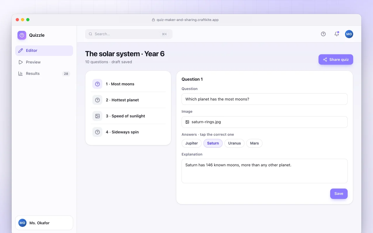The height and width of the screenshot is (233, 373).
Task: Select question 3 · Speed of sunlight
Action: click(x=128, y=116)
